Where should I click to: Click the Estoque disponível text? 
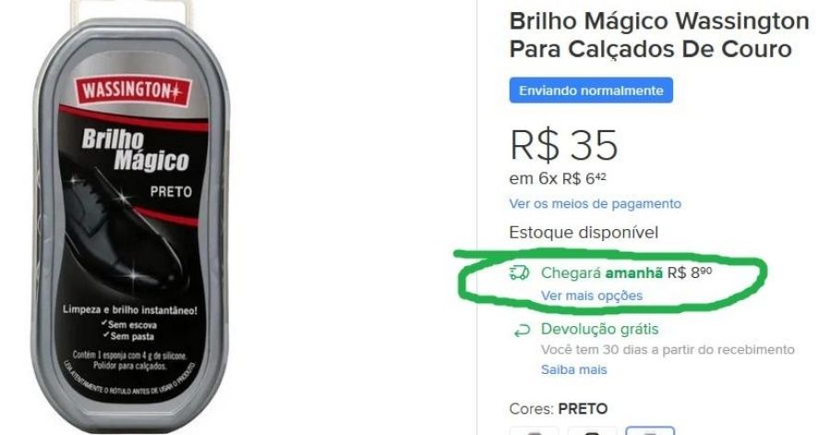[x=584, y=233]
